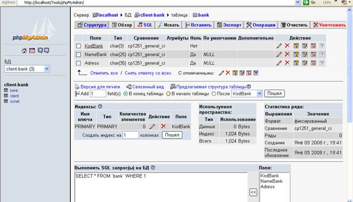Click the Add fields count input
The width and height of the screenshot is (353, 202).
(98, 94)
